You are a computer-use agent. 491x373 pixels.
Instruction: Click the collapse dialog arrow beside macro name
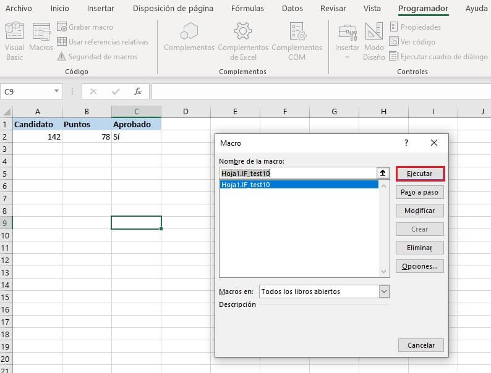coord(383,174)
